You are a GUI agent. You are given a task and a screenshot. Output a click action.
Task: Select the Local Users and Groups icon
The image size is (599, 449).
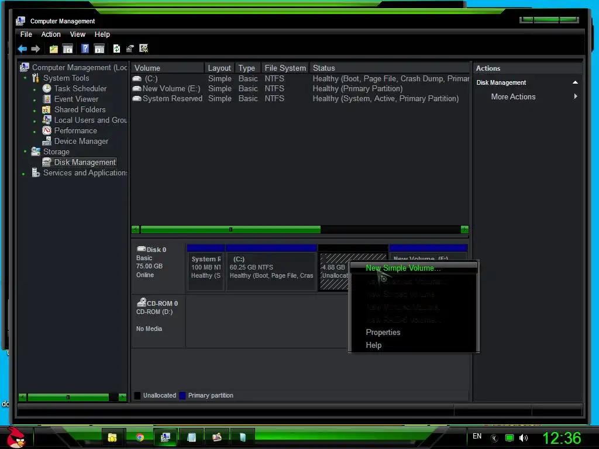coord(47,120)
